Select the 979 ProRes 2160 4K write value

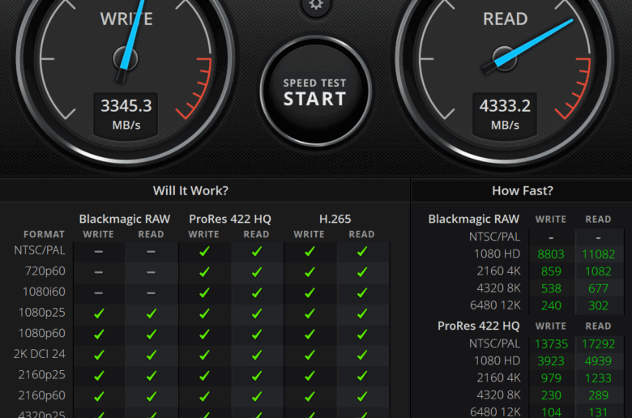(551, 378)
